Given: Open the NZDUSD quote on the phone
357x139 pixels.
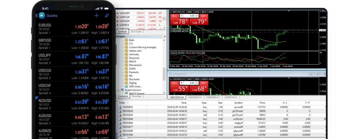Looking at the screenshot, I should 74,104.
